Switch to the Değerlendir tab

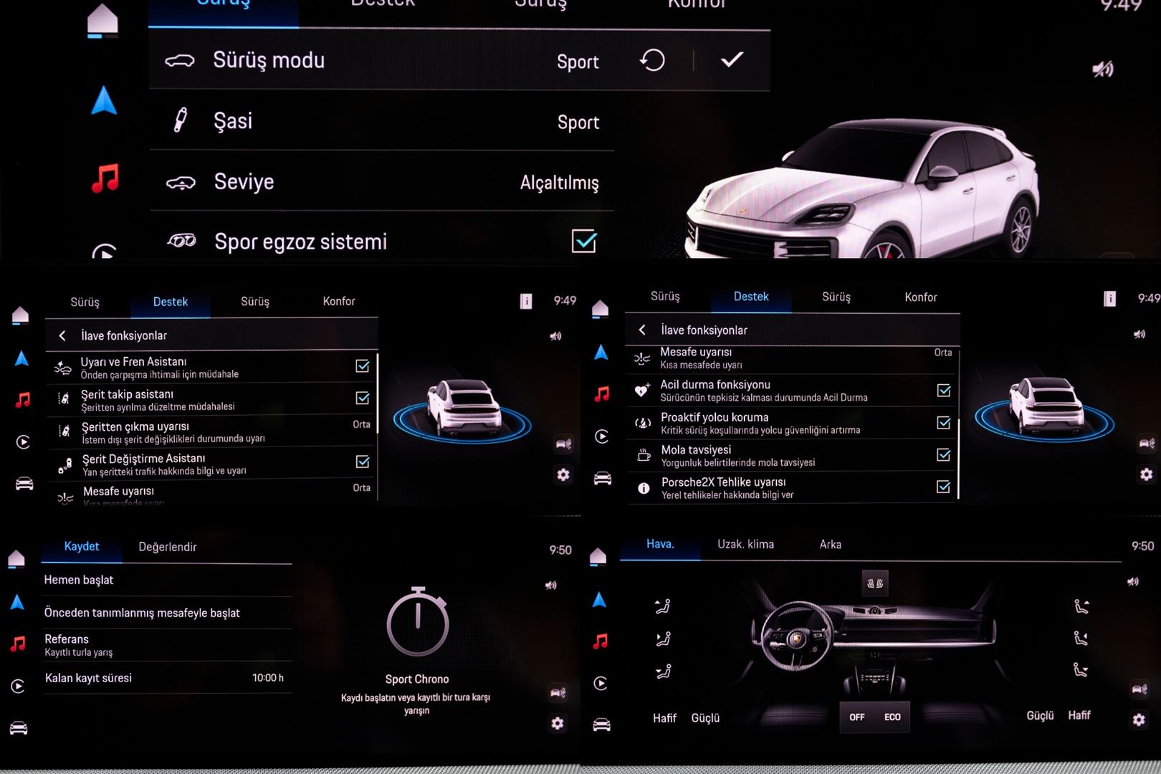[x=167, y=547]
